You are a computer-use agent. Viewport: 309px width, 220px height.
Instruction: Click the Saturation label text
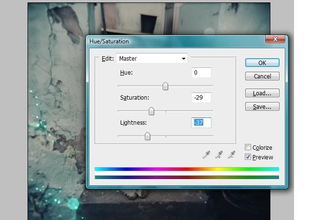click(135, 97)
